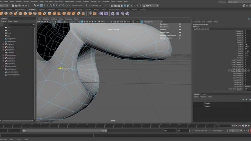The width and height of the screenshot is (251, 141).
Task: Click the highlighted snap icon in status line
Action: 42,5
